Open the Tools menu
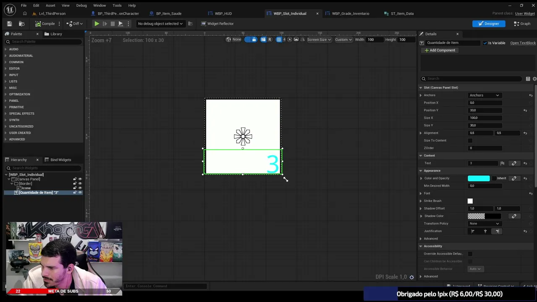 coord(117,5)
